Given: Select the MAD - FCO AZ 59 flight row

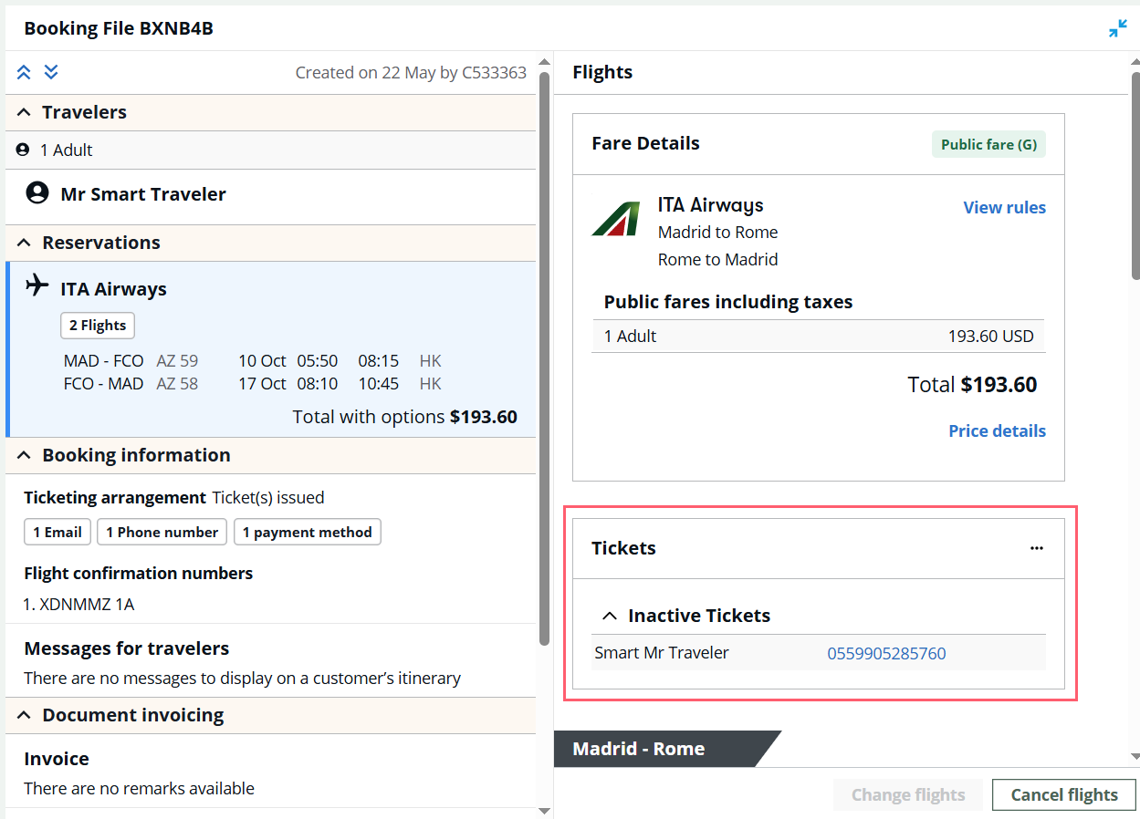Looking at the screenshot, I should 253,360.
